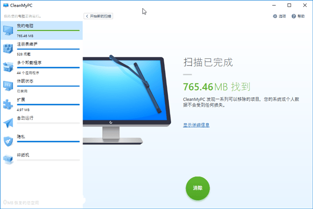Screen dimensions: 313x209
Task: Go to the 扩展 section
Action: 42,104
